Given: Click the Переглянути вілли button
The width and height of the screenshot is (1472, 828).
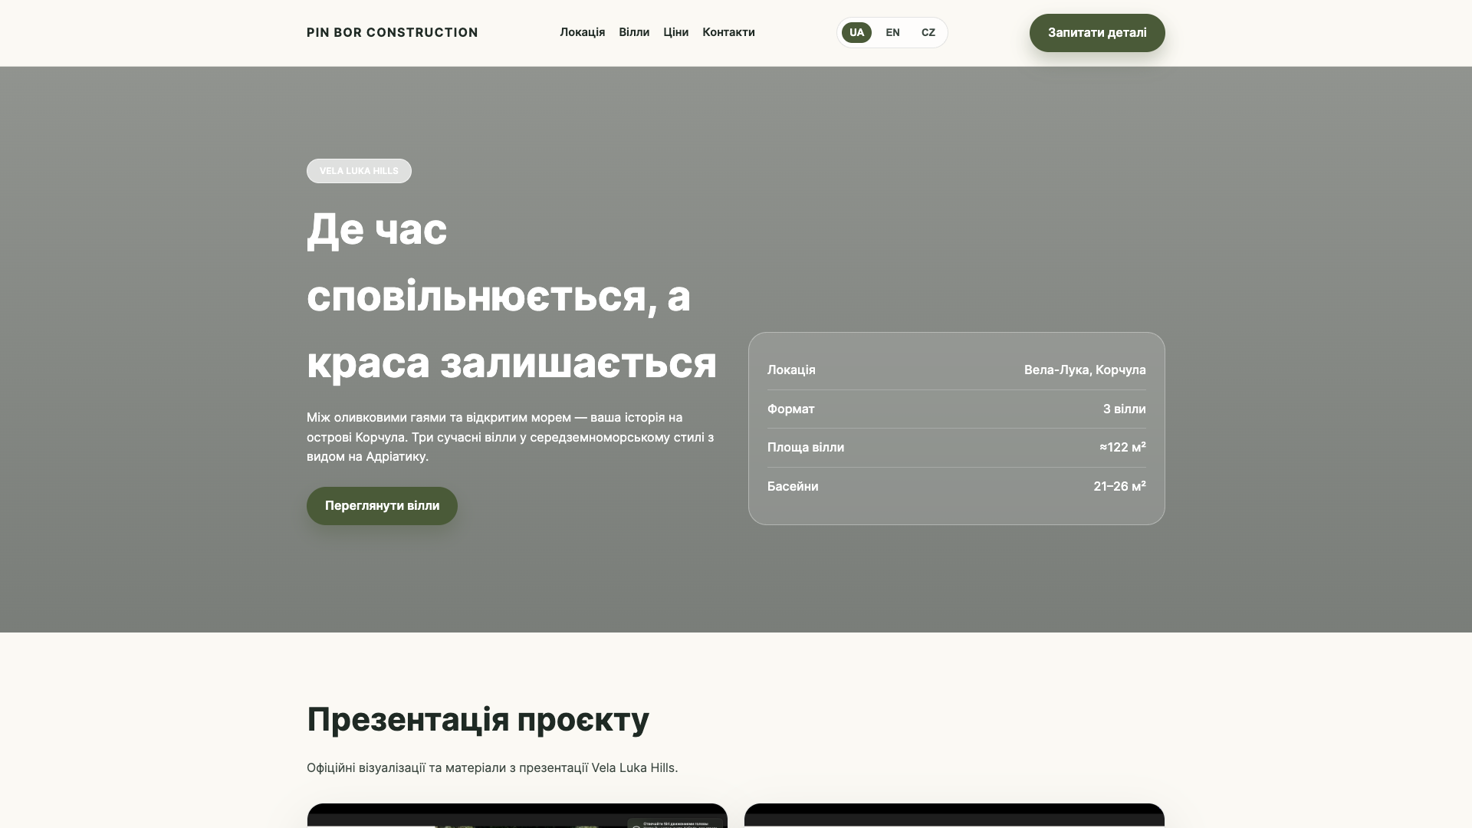Looking at the screenshot, I should tap(382, 506).
